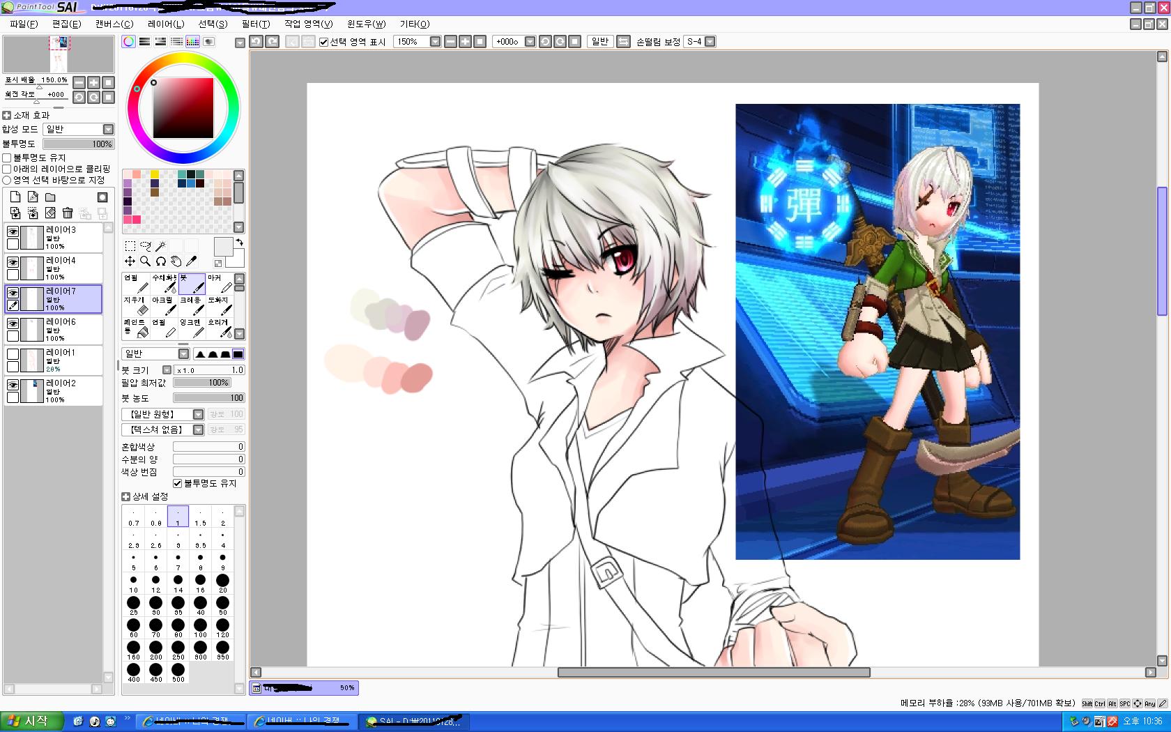
Task: Select the magic wand tool
Action: (x=161, y=245)
